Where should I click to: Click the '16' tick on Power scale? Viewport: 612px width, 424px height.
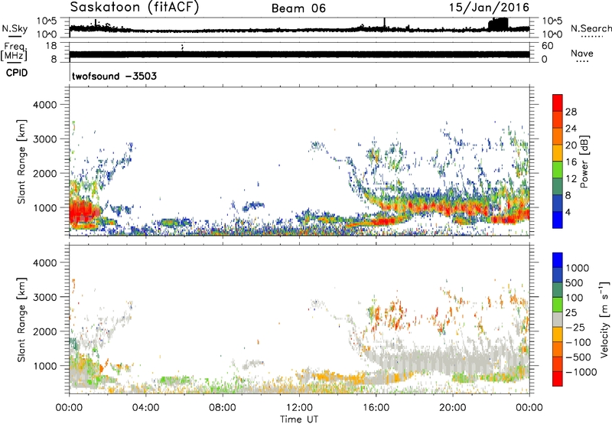(571, 162)
